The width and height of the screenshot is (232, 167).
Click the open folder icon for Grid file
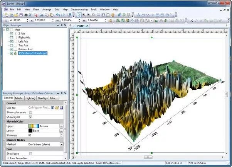[57, 108]
